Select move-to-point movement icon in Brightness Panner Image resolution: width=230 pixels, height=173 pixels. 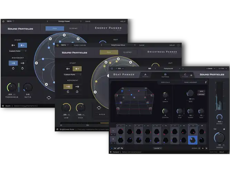point(77,86)
